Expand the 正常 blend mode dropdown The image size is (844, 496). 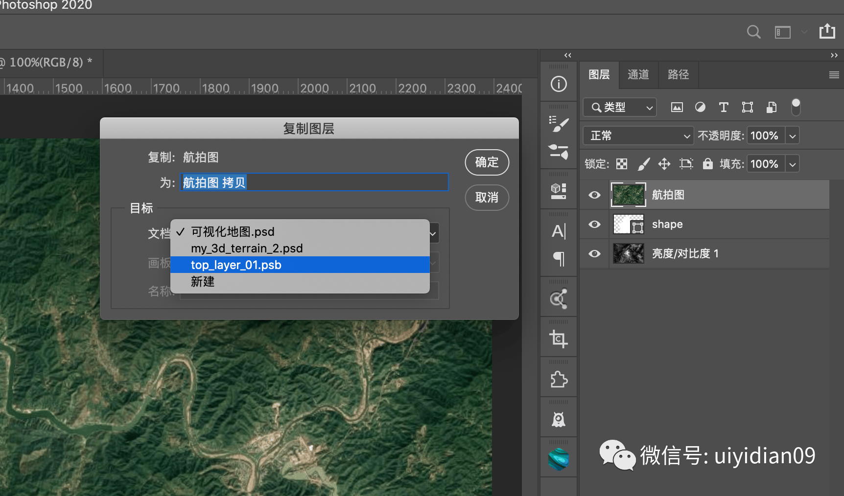click(638, 135)
